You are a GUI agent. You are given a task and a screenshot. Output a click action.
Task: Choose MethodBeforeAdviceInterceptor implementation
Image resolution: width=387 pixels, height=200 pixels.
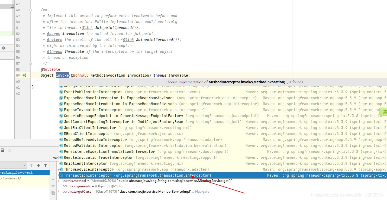223,140
